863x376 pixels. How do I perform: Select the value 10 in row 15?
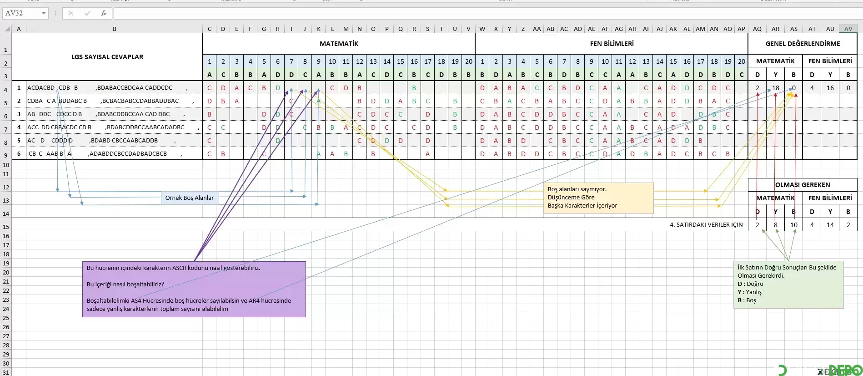pos(794,225)
